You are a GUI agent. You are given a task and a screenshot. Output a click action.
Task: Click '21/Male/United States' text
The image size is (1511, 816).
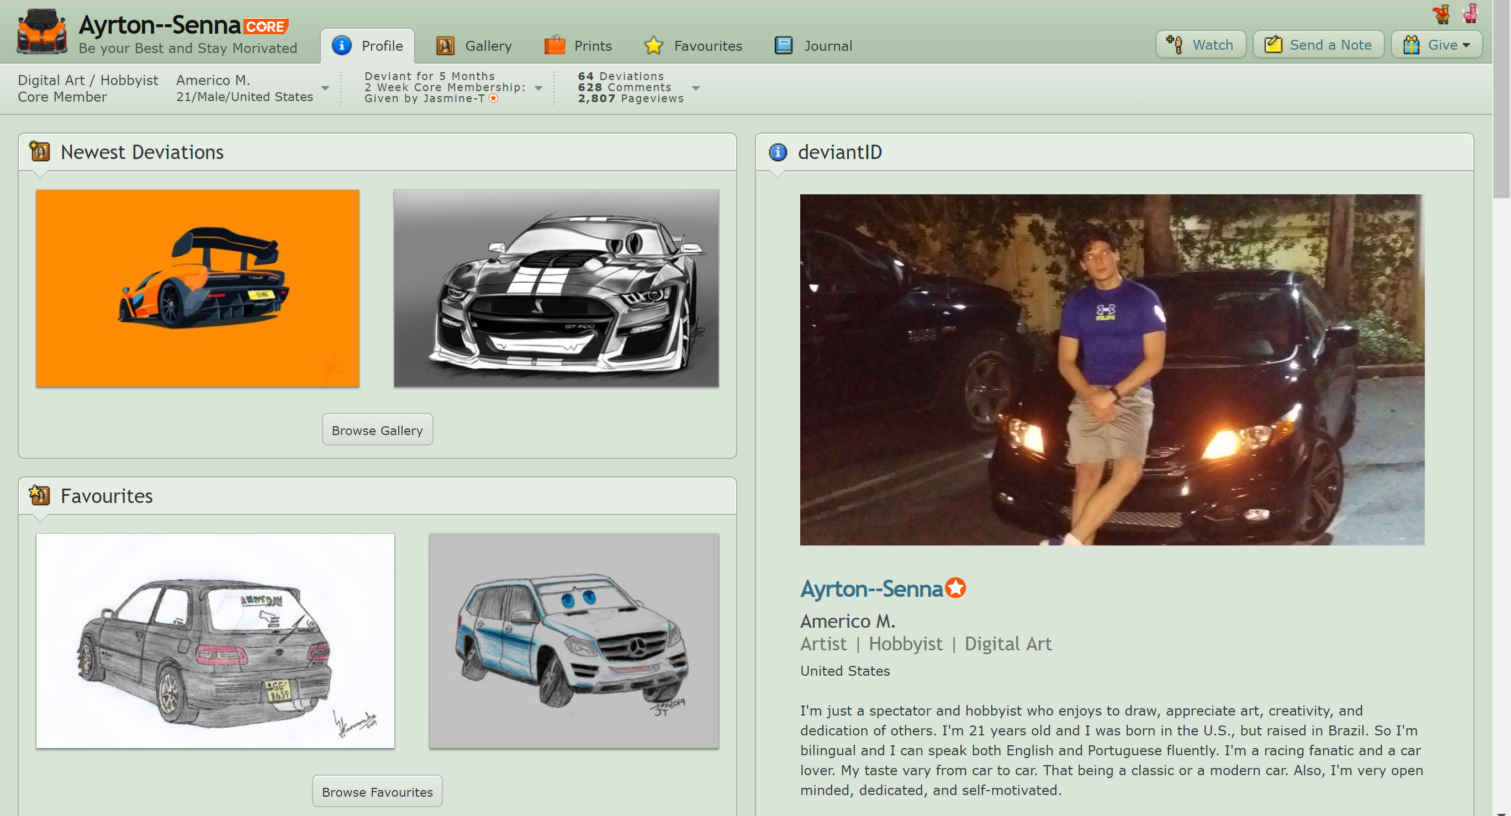(x=245, y=97)
